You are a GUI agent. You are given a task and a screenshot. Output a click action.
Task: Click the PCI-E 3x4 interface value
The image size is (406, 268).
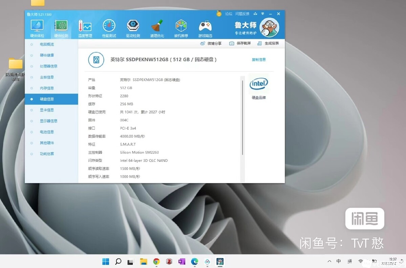point(128,128)
